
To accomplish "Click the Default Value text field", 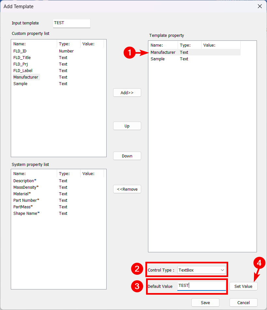I will click(201, 286).
